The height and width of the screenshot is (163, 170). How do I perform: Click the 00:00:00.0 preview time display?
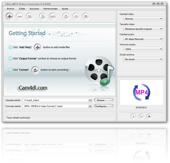141,108
